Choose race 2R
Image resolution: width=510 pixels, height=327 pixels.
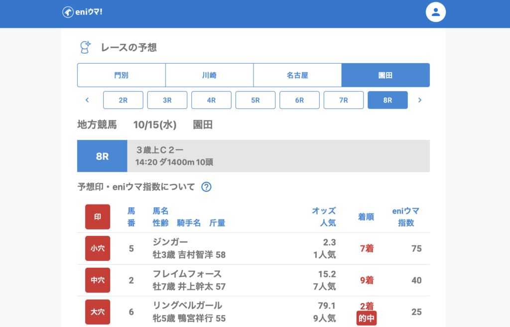coord(123,100)
